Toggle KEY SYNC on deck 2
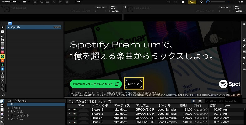 point(224,7)
